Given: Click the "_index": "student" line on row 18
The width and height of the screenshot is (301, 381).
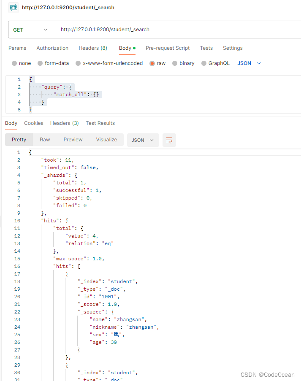Looking at the screenshot, I should pyautogui.click(x=108, y=281).
